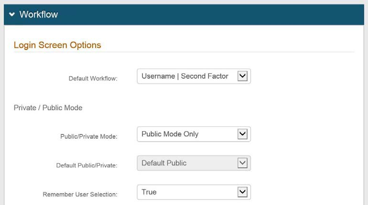Click the 'Default Public' greyed value text
The image size is (368, 205).
164,163
